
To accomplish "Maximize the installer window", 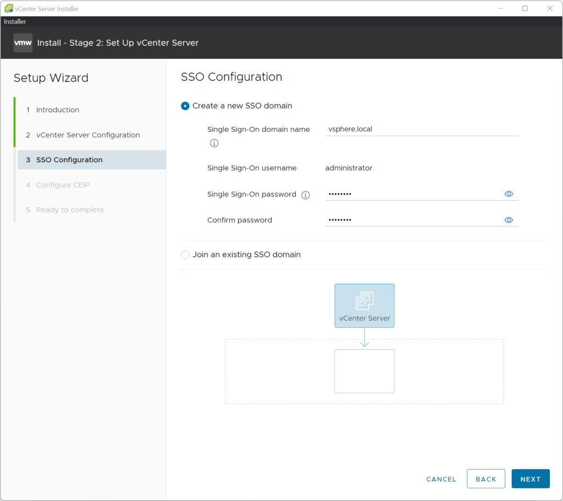I will click(525, 8).
